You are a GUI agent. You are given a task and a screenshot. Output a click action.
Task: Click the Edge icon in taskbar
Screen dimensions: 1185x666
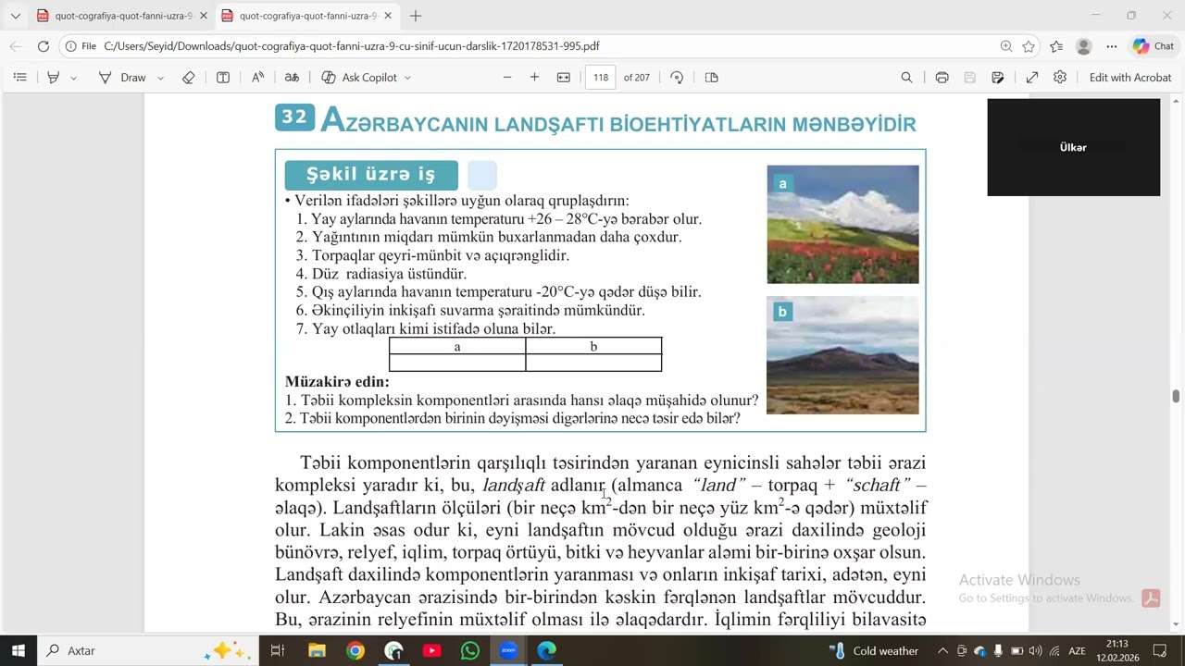tap(547, 650)
